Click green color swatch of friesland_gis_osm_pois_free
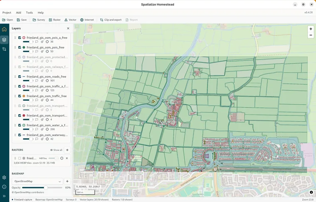 pyautogui.click(x=24, y=47)
